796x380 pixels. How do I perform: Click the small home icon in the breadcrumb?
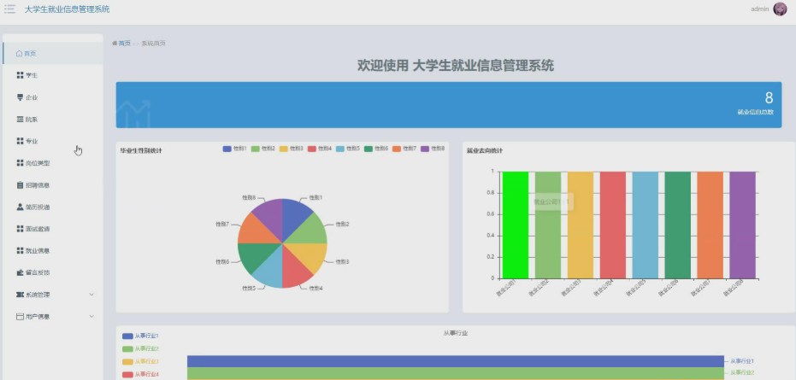[115, 44]
